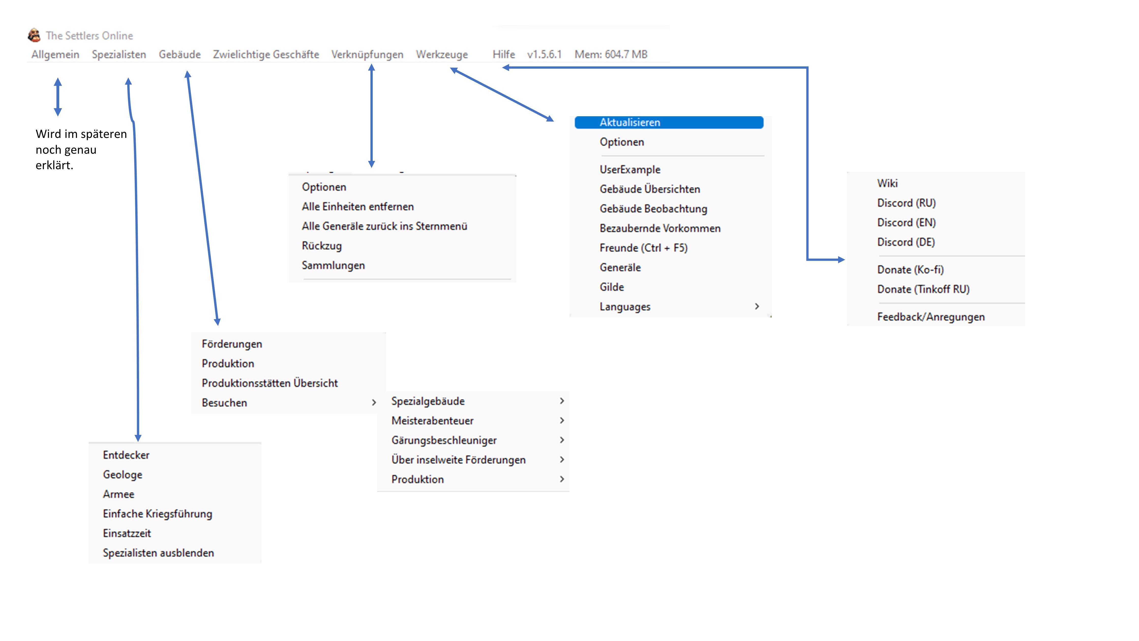
Task: Expand the Languages submenu
Action: [624, 306]
